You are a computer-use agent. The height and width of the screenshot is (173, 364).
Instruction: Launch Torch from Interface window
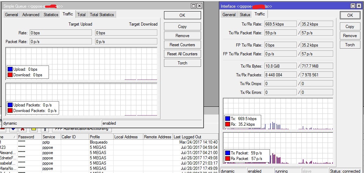pos(350,44)
